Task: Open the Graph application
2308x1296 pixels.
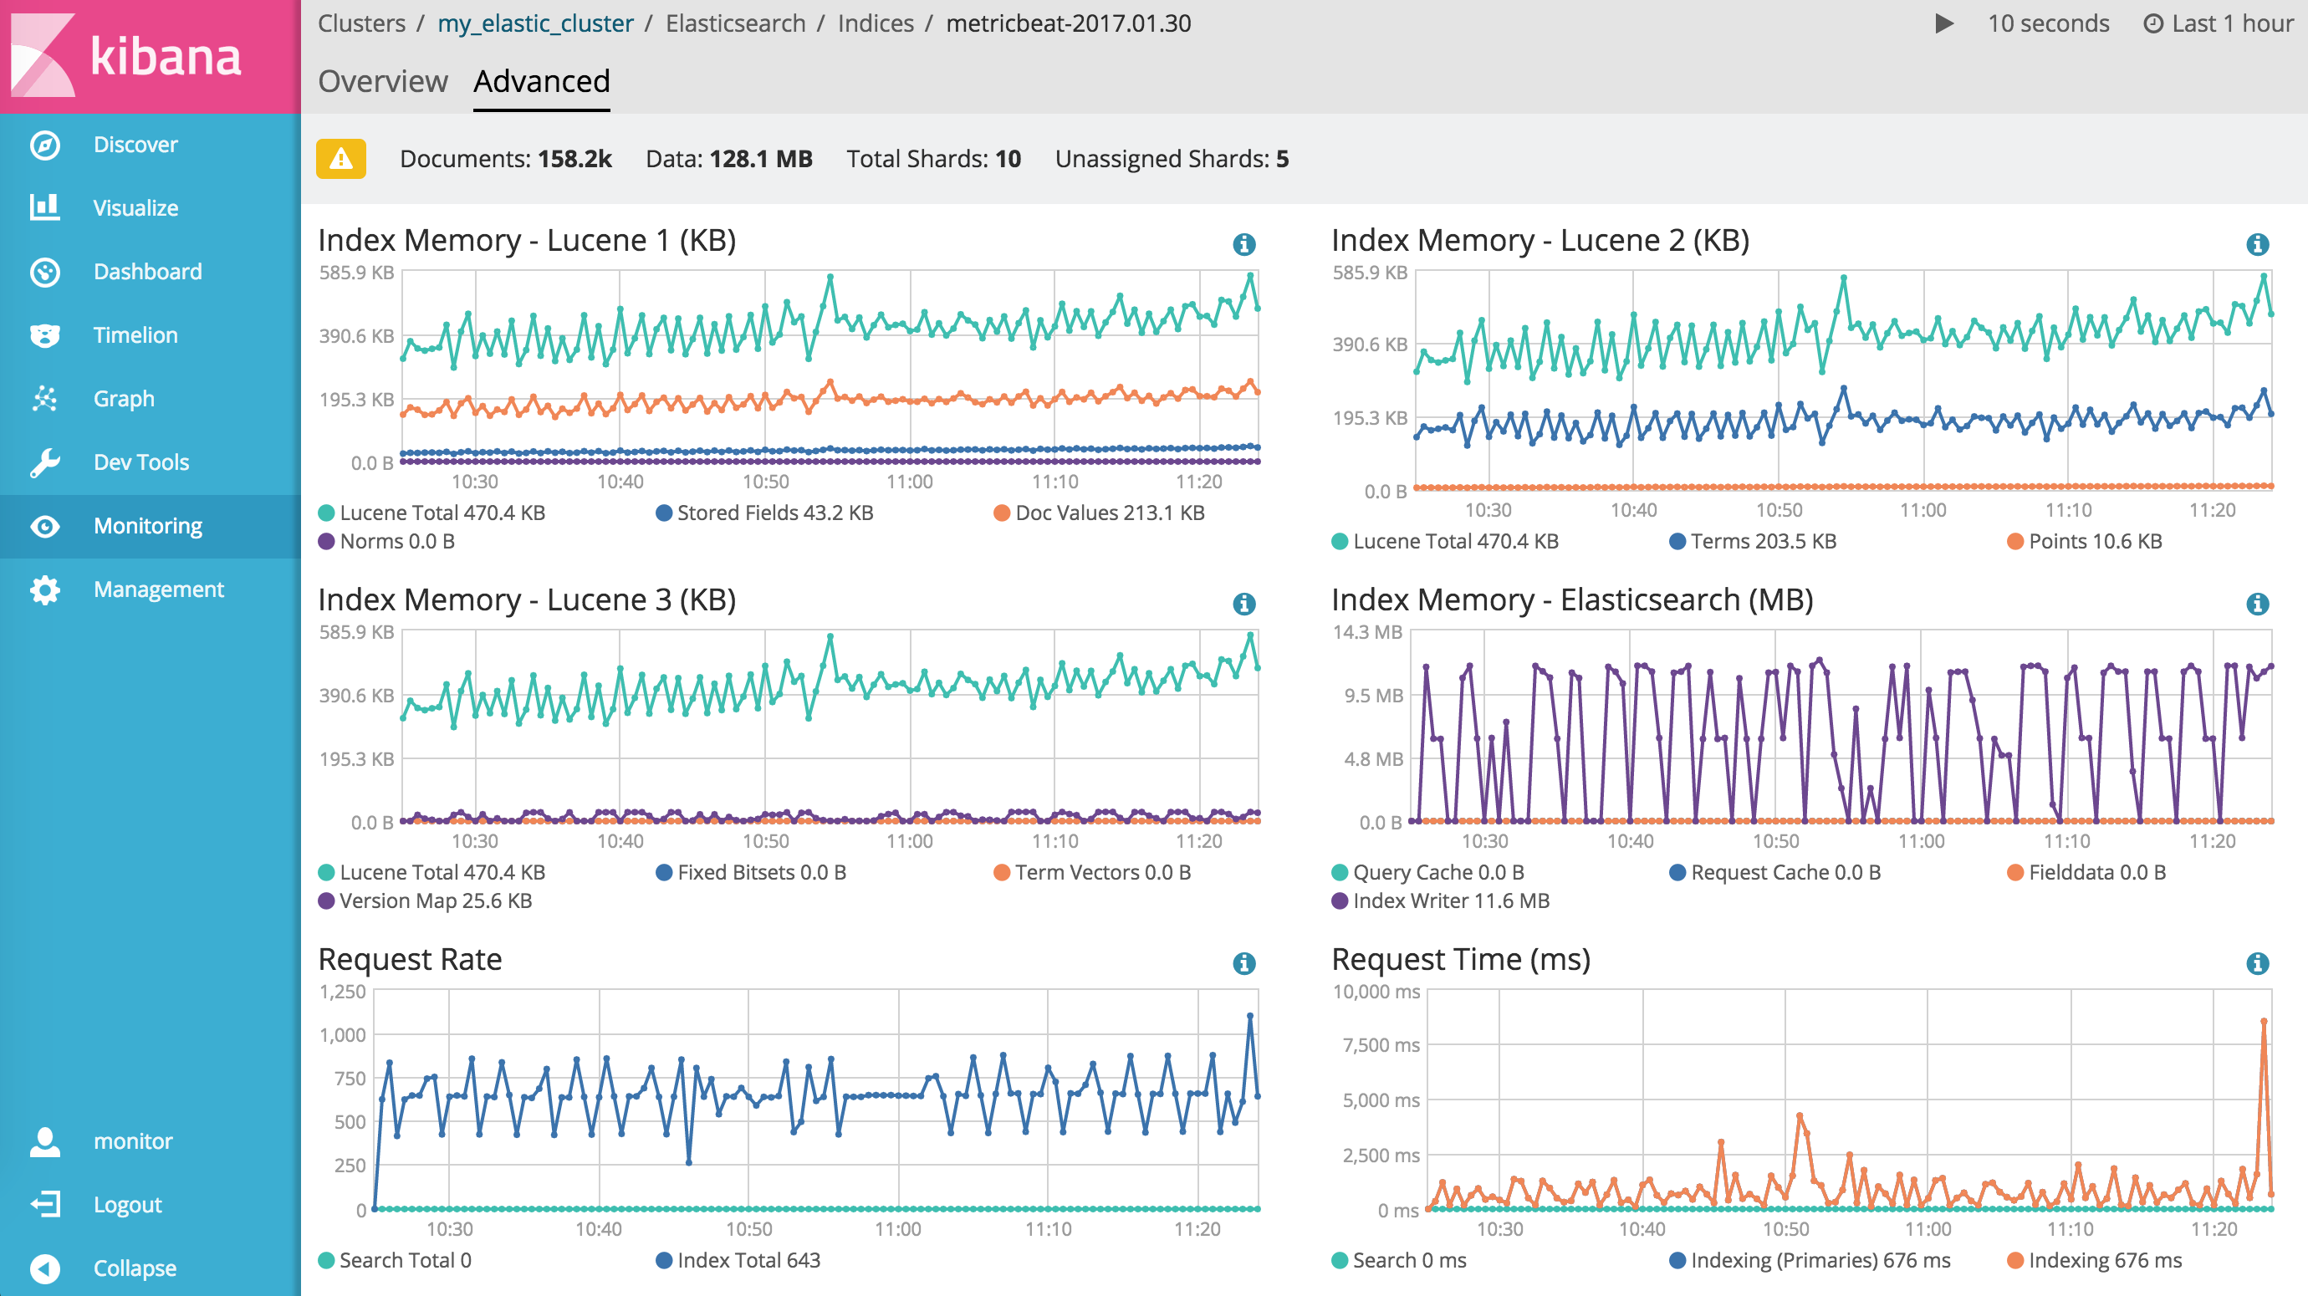Action: click(124, 398)
